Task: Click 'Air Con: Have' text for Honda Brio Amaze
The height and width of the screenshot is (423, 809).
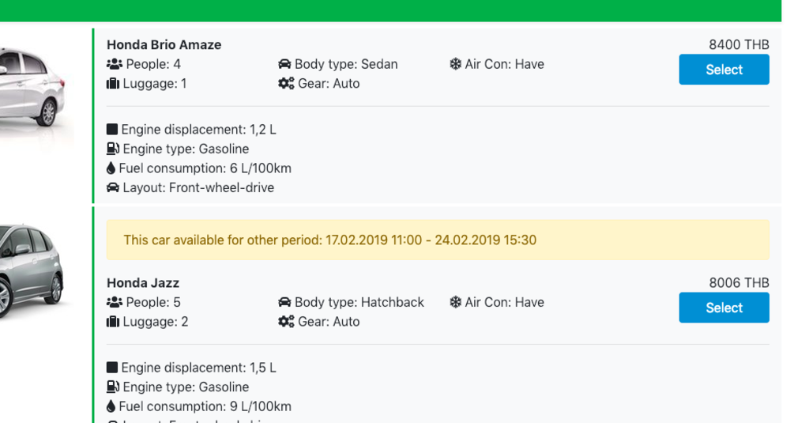Action: [505, 64]
